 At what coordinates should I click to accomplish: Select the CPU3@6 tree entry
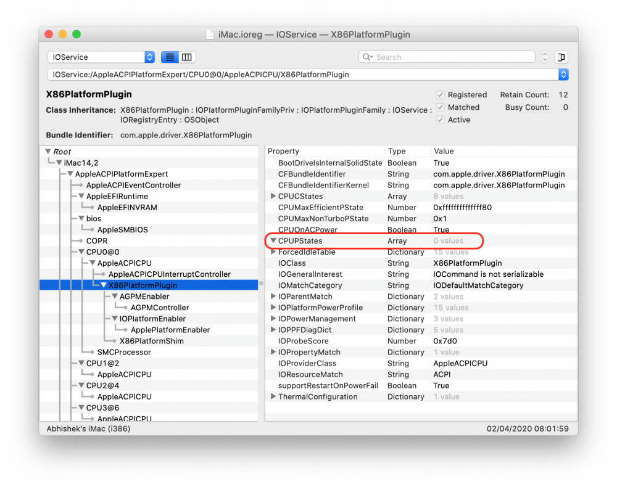102,407
